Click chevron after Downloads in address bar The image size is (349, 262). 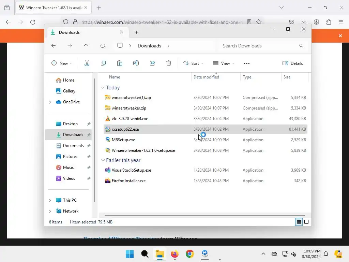click(x=168, y=46)
